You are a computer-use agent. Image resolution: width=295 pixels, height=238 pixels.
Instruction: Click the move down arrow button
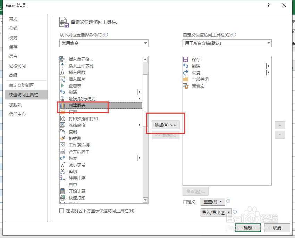tap(280, 134)
